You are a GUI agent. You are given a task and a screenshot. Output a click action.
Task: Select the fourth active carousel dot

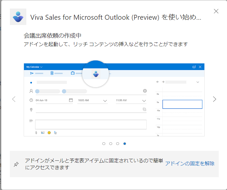point(125,144)
